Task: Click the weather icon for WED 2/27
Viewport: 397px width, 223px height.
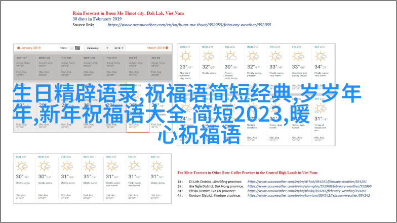Action: pos(89,166)
